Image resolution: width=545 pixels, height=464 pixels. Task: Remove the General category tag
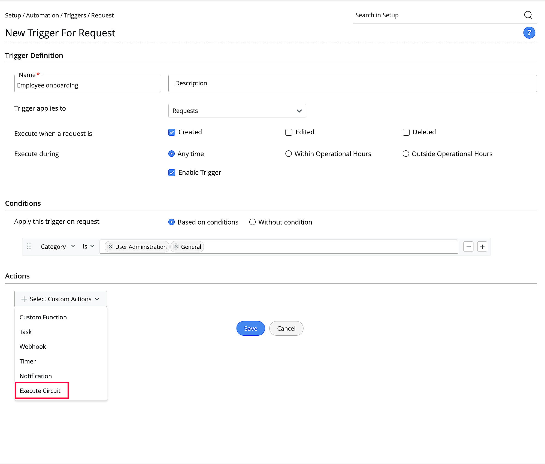[176, 247]
